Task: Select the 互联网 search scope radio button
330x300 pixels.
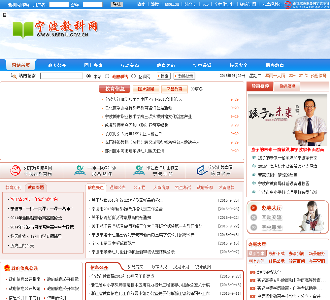Action: [x=133, y=76]
